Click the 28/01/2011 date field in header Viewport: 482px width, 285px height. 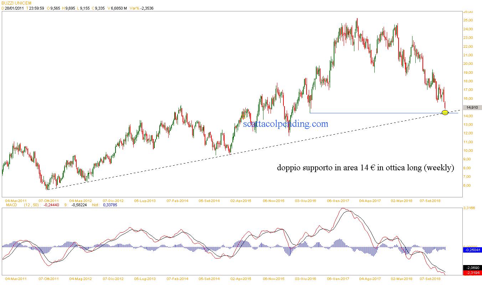pyautogui.click(x=14, y=8)
